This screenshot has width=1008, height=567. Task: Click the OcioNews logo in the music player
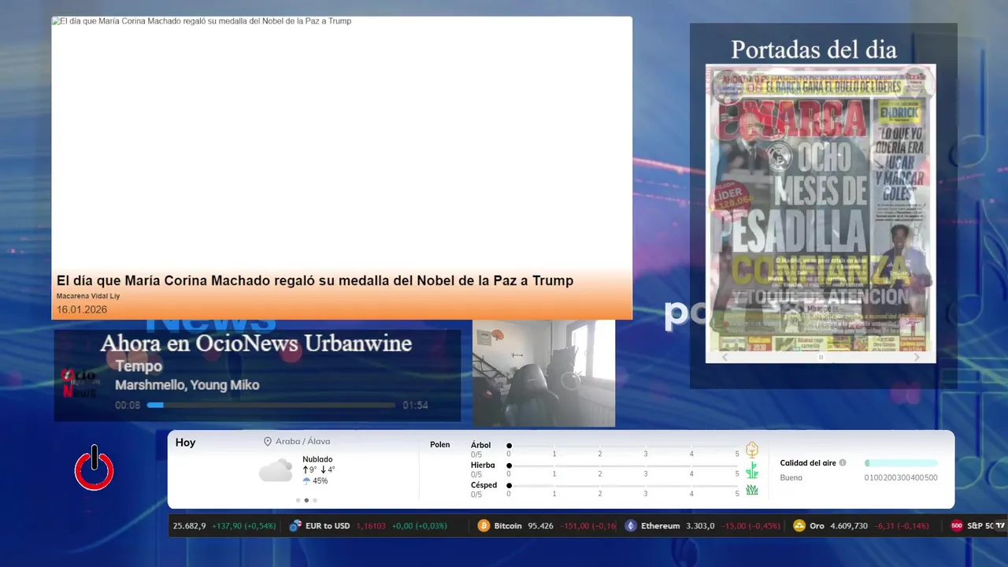79,383
